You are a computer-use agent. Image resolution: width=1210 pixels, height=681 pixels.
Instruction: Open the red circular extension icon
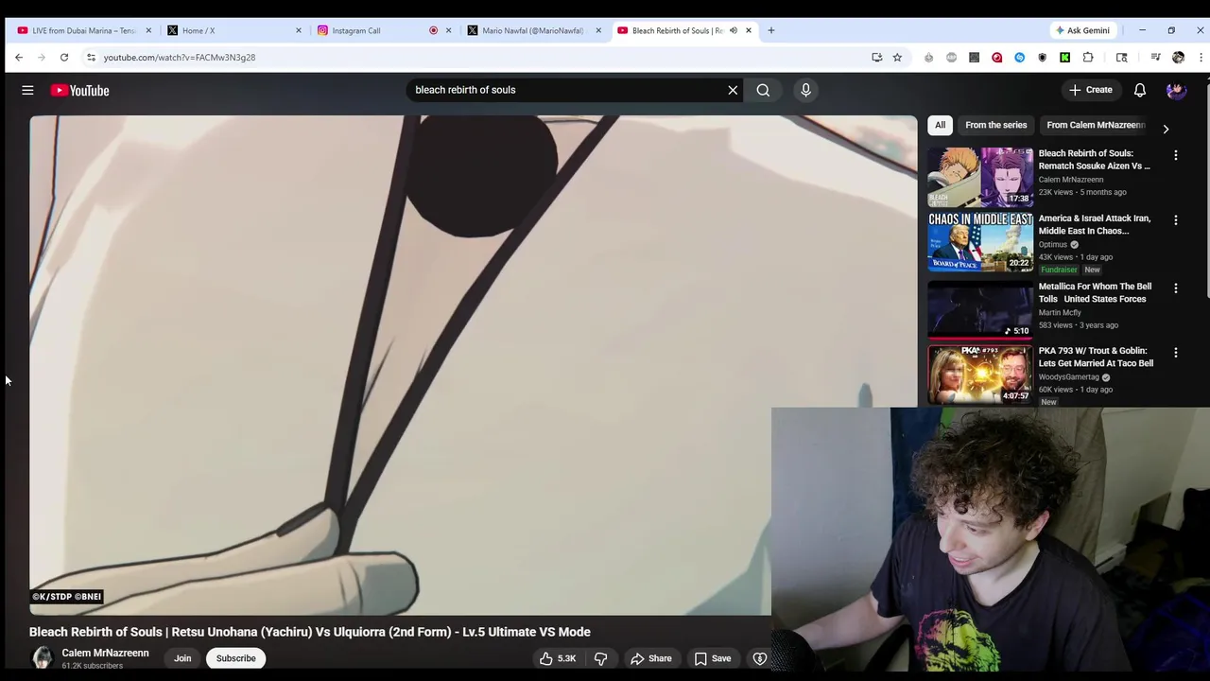coord(996,58)
